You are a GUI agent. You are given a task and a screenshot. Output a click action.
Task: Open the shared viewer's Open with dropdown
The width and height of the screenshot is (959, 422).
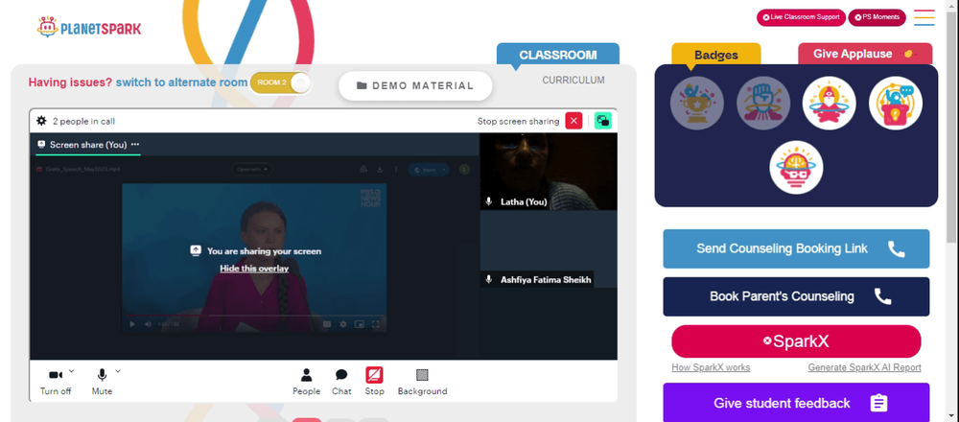point(252,170)
